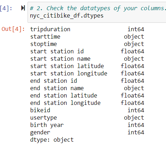
Task: Click the float64 value for start station longitude
Action: tap(133, 73)
